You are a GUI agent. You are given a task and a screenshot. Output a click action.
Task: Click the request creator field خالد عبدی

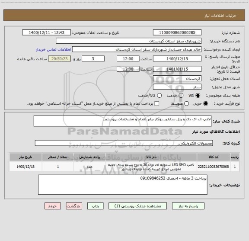[x=137, y=49]
